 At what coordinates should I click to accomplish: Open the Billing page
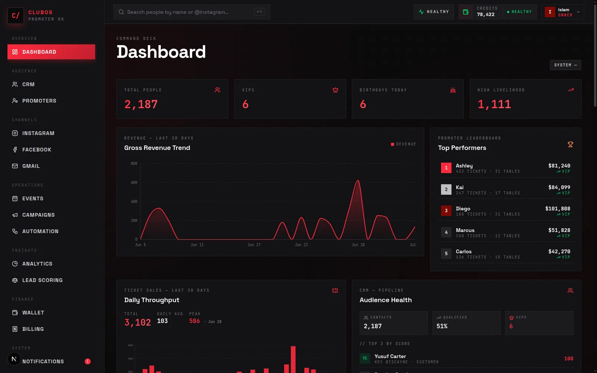coord(51,329)
